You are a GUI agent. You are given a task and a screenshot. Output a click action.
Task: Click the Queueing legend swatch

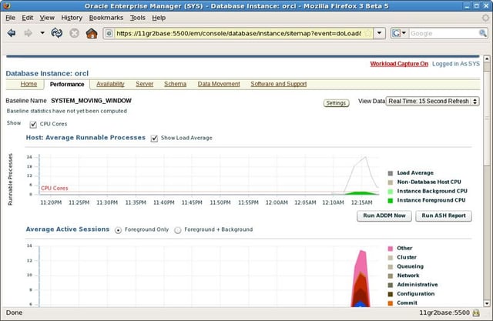tap(391, 267)
